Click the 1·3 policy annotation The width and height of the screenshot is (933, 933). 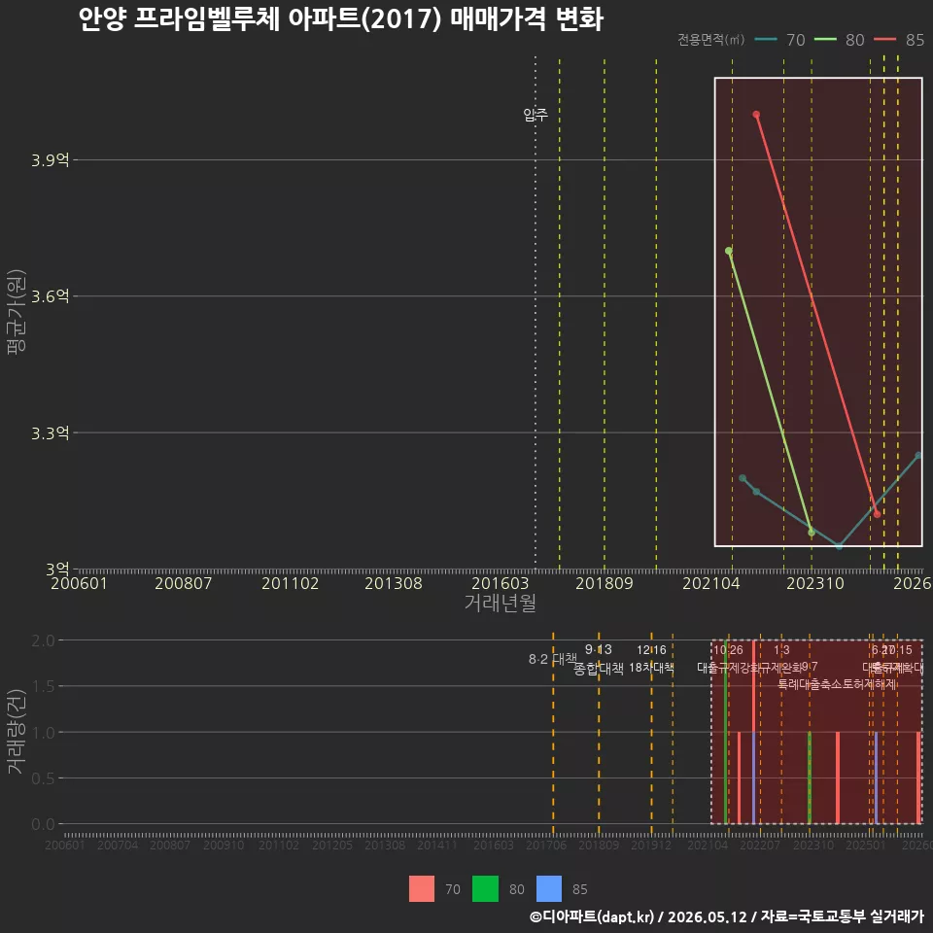click(781, 650)
